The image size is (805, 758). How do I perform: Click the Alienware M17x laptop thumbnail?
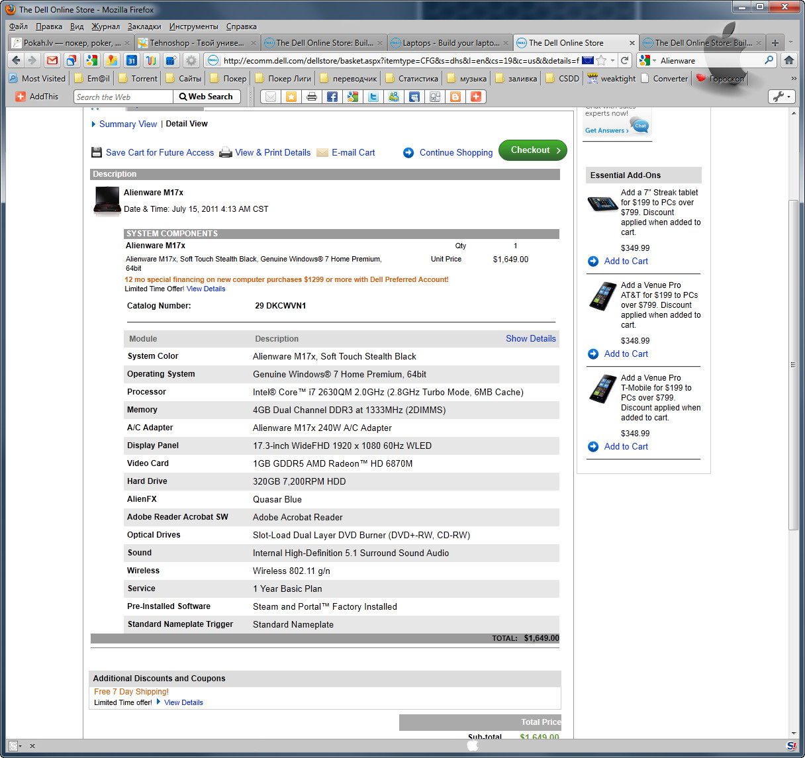pyautogui.click(x=107, y=201)
